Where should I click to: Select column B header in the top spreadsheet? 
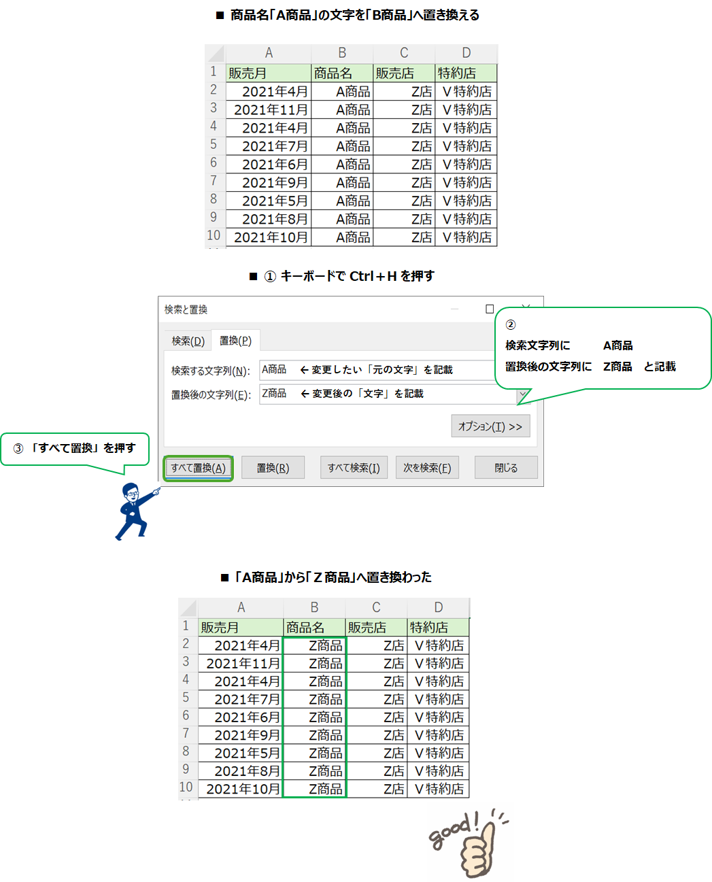342,53
